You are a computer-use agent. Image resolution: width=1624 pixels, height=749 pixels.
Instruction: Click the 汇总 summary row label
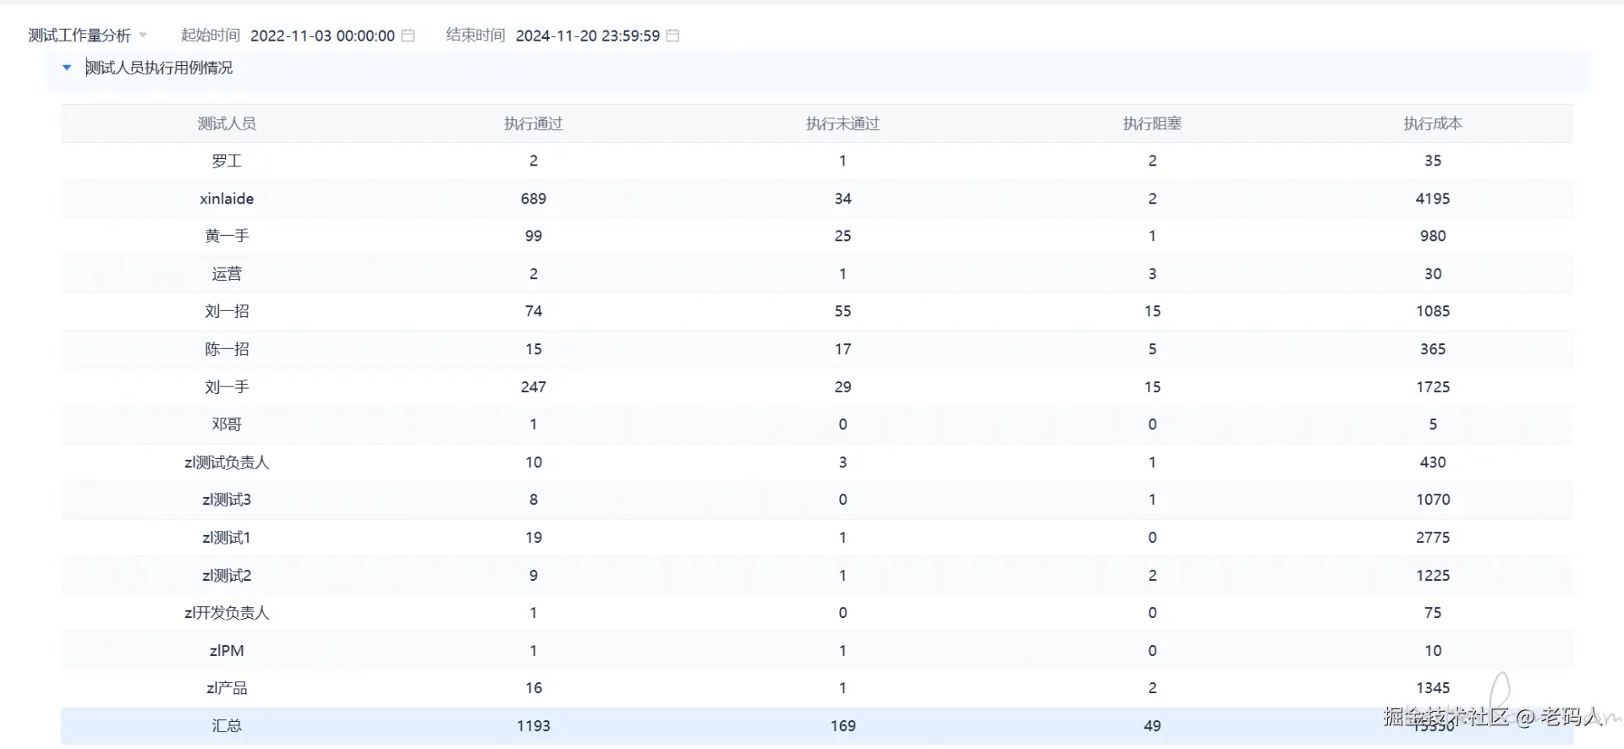coord(227,726)
